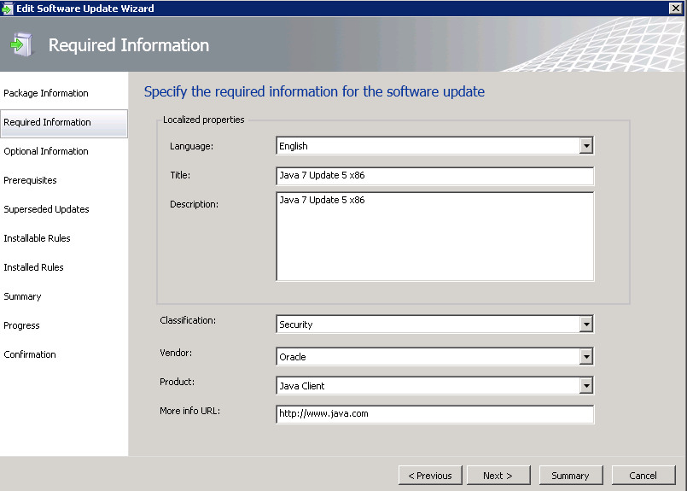Click the Vendor: label
Image resolution: width=687 pixels, height=491 pixels.
coord(176,353)
